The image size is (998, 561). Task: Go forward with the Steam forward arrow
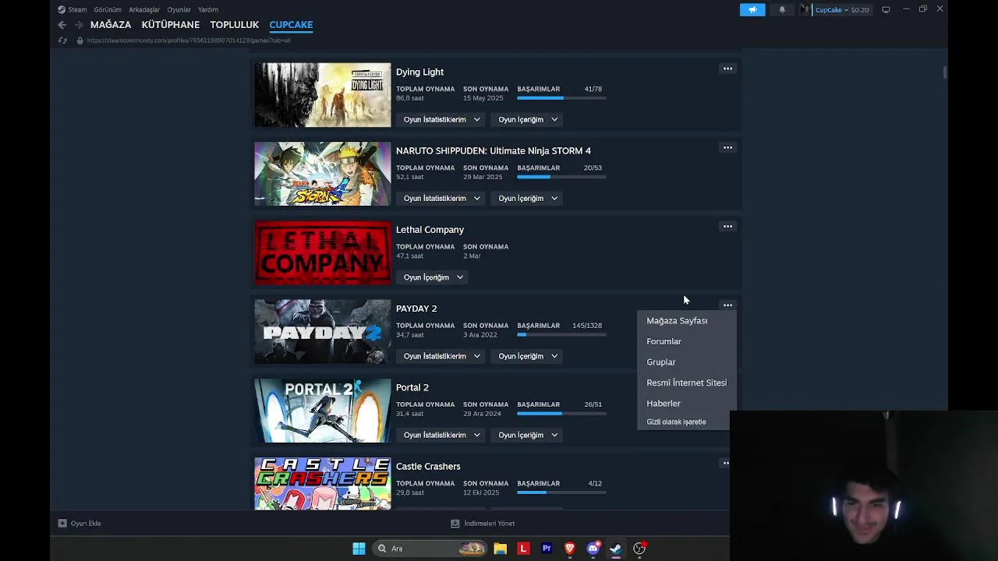[x=78, y=25]
